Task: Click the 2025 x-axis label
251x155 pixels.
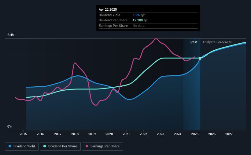Action: click(x=195, y=134)
